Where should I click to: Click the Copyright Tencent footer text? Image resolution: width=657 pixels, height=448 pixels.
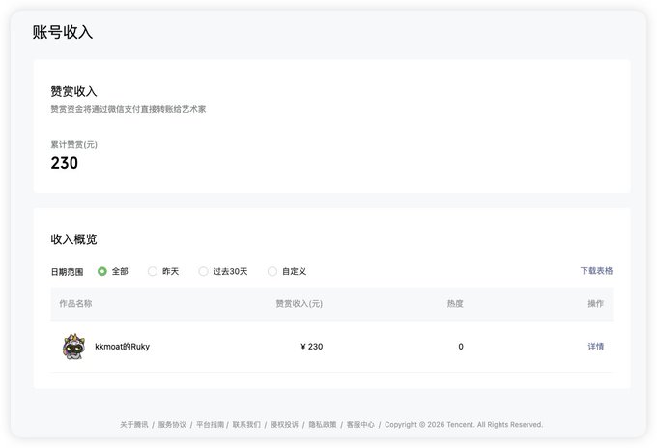click(x=464, y=425)
